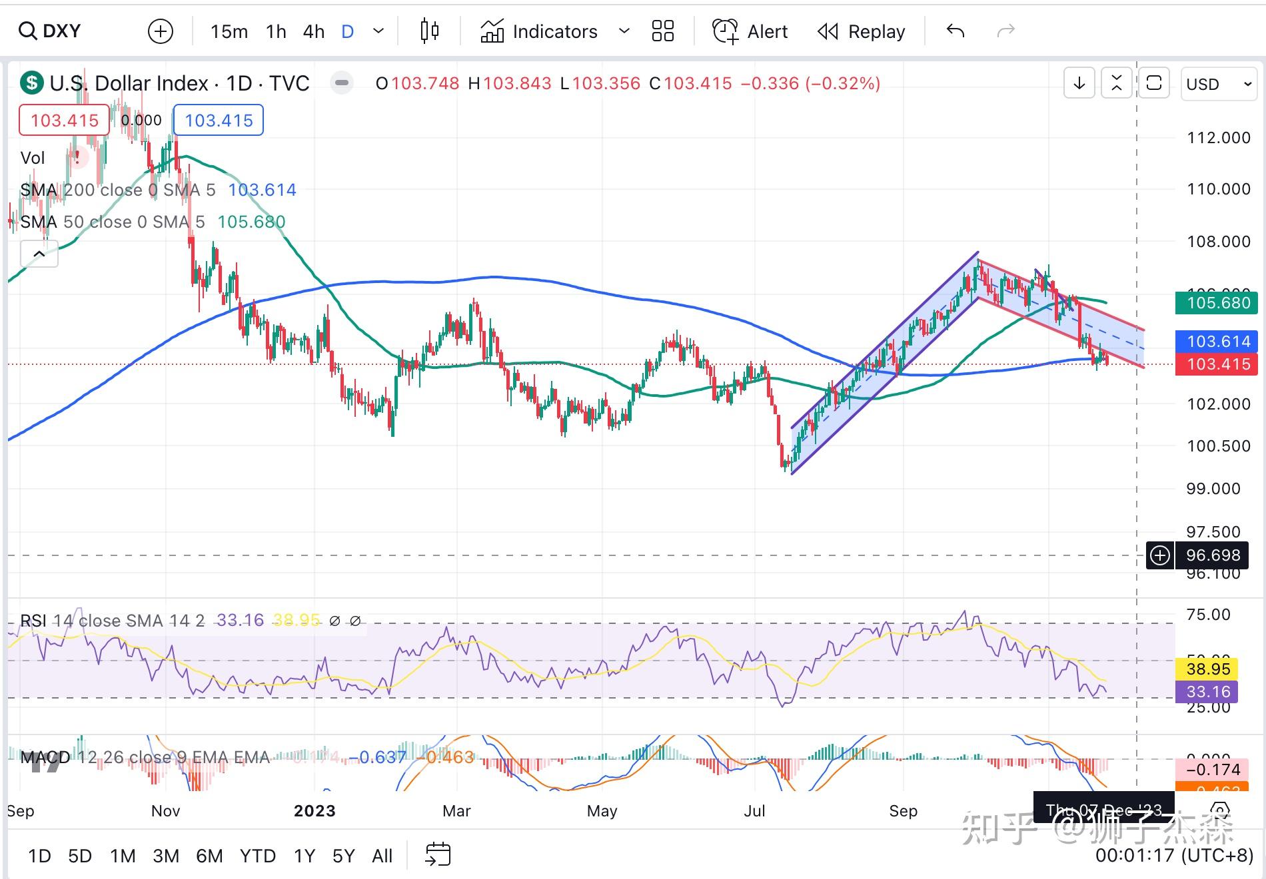Click the 33.16 RSI value label
This screenshot has width=1266, height=879.
click(1208, 692)
